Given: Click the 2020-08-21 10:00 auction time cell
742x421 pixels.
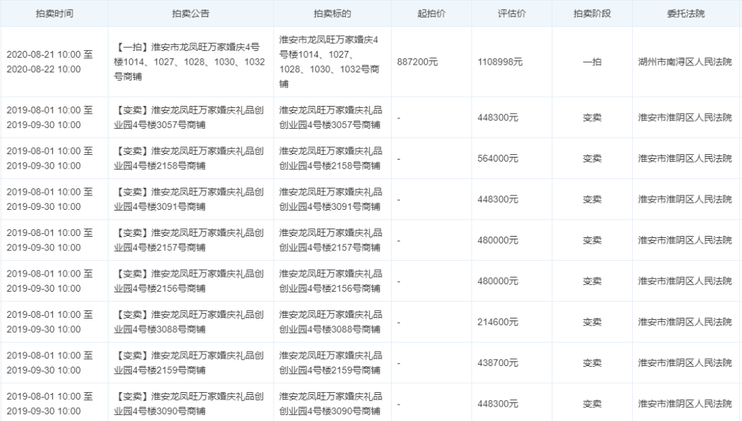Looking at the screenshot, I should pos(49,62).
